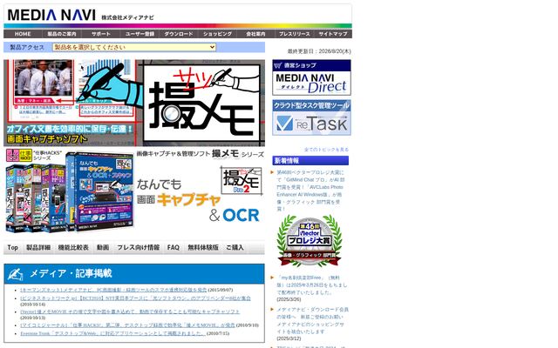The width and height of the screenshot is (558, 348).
Task: Open the ユーザー登録 menu item
Action: point(139,34)
